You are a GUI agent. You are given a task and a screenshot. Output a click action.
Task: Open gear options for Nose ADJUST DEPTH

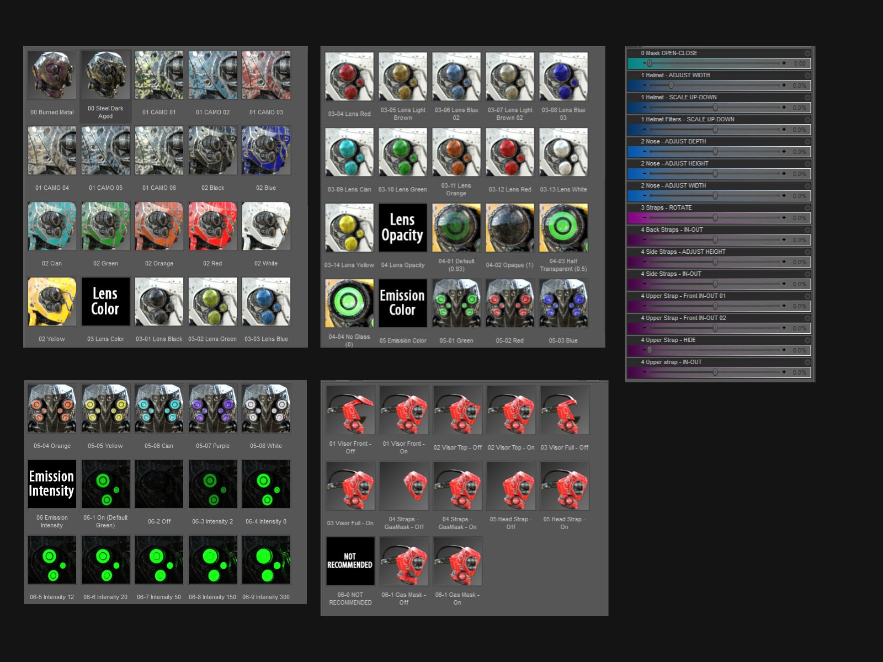807,142
